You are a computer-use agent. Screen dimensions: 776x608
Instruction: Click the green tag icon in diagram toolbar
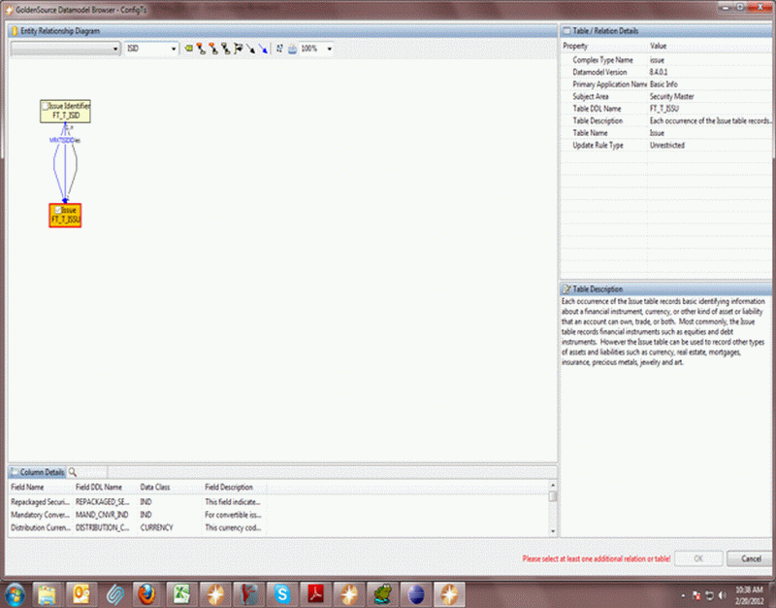(x=188, y=49)
